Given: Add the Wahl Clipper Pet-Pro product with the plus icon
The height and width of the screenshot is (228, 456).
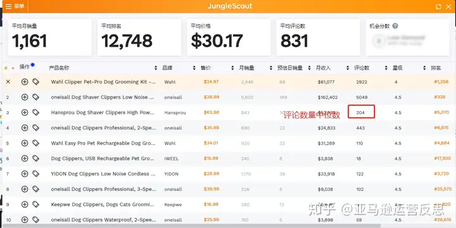Looking at the screenshot, I should [x=25, y=82].
